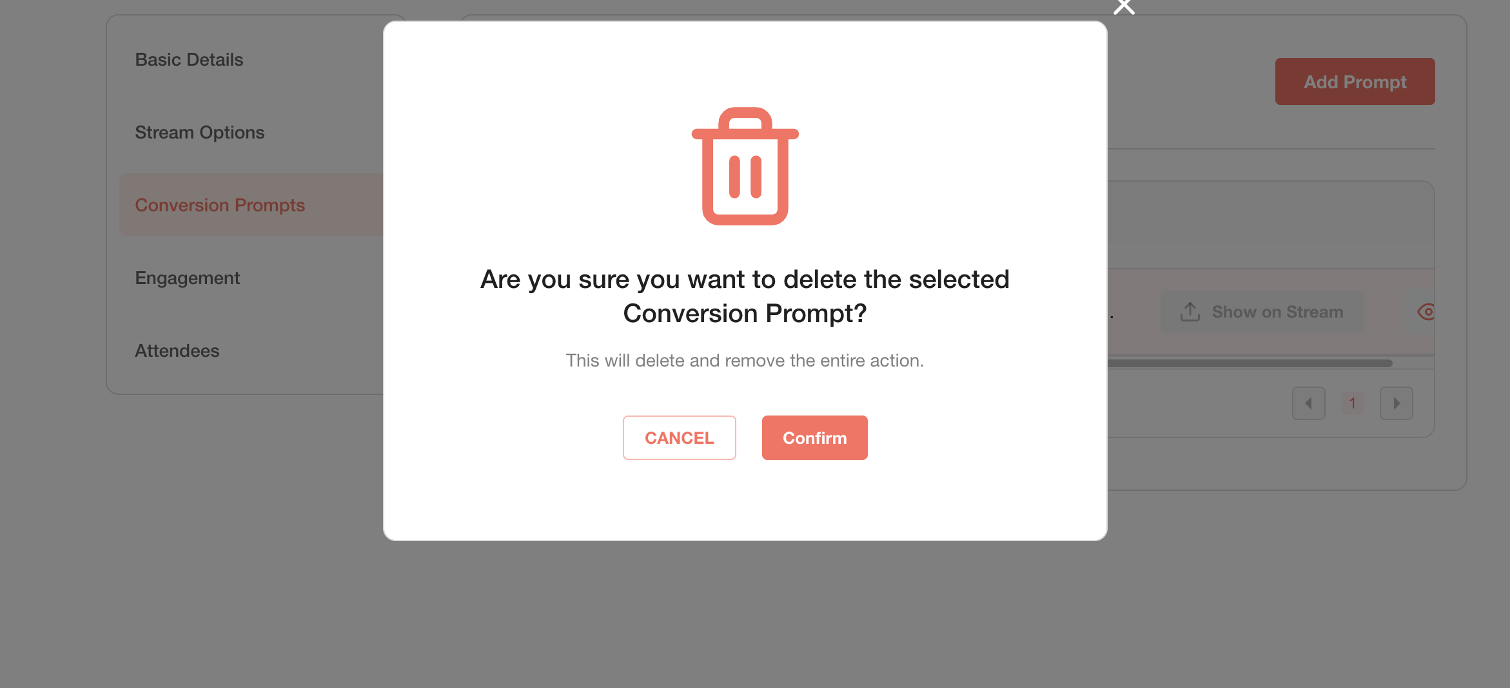Open the Attendees section
Image resolution: width=1510 pixels, height=688 pixels.
coord(177,351)
